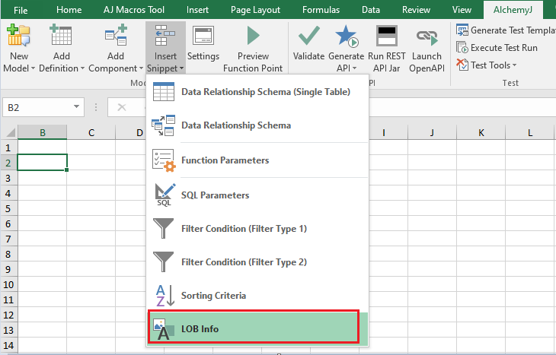Screen dimensions: 556x355
Task: Expand the New Model dropdown arrow
Action: [x=33, y=68]
